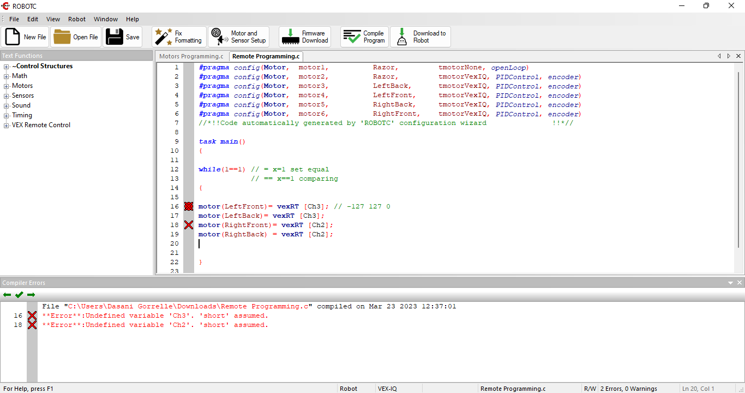Screen dimensions: 745x393
Task: Switch to Motors Programming.c tab
Action: 191,56
